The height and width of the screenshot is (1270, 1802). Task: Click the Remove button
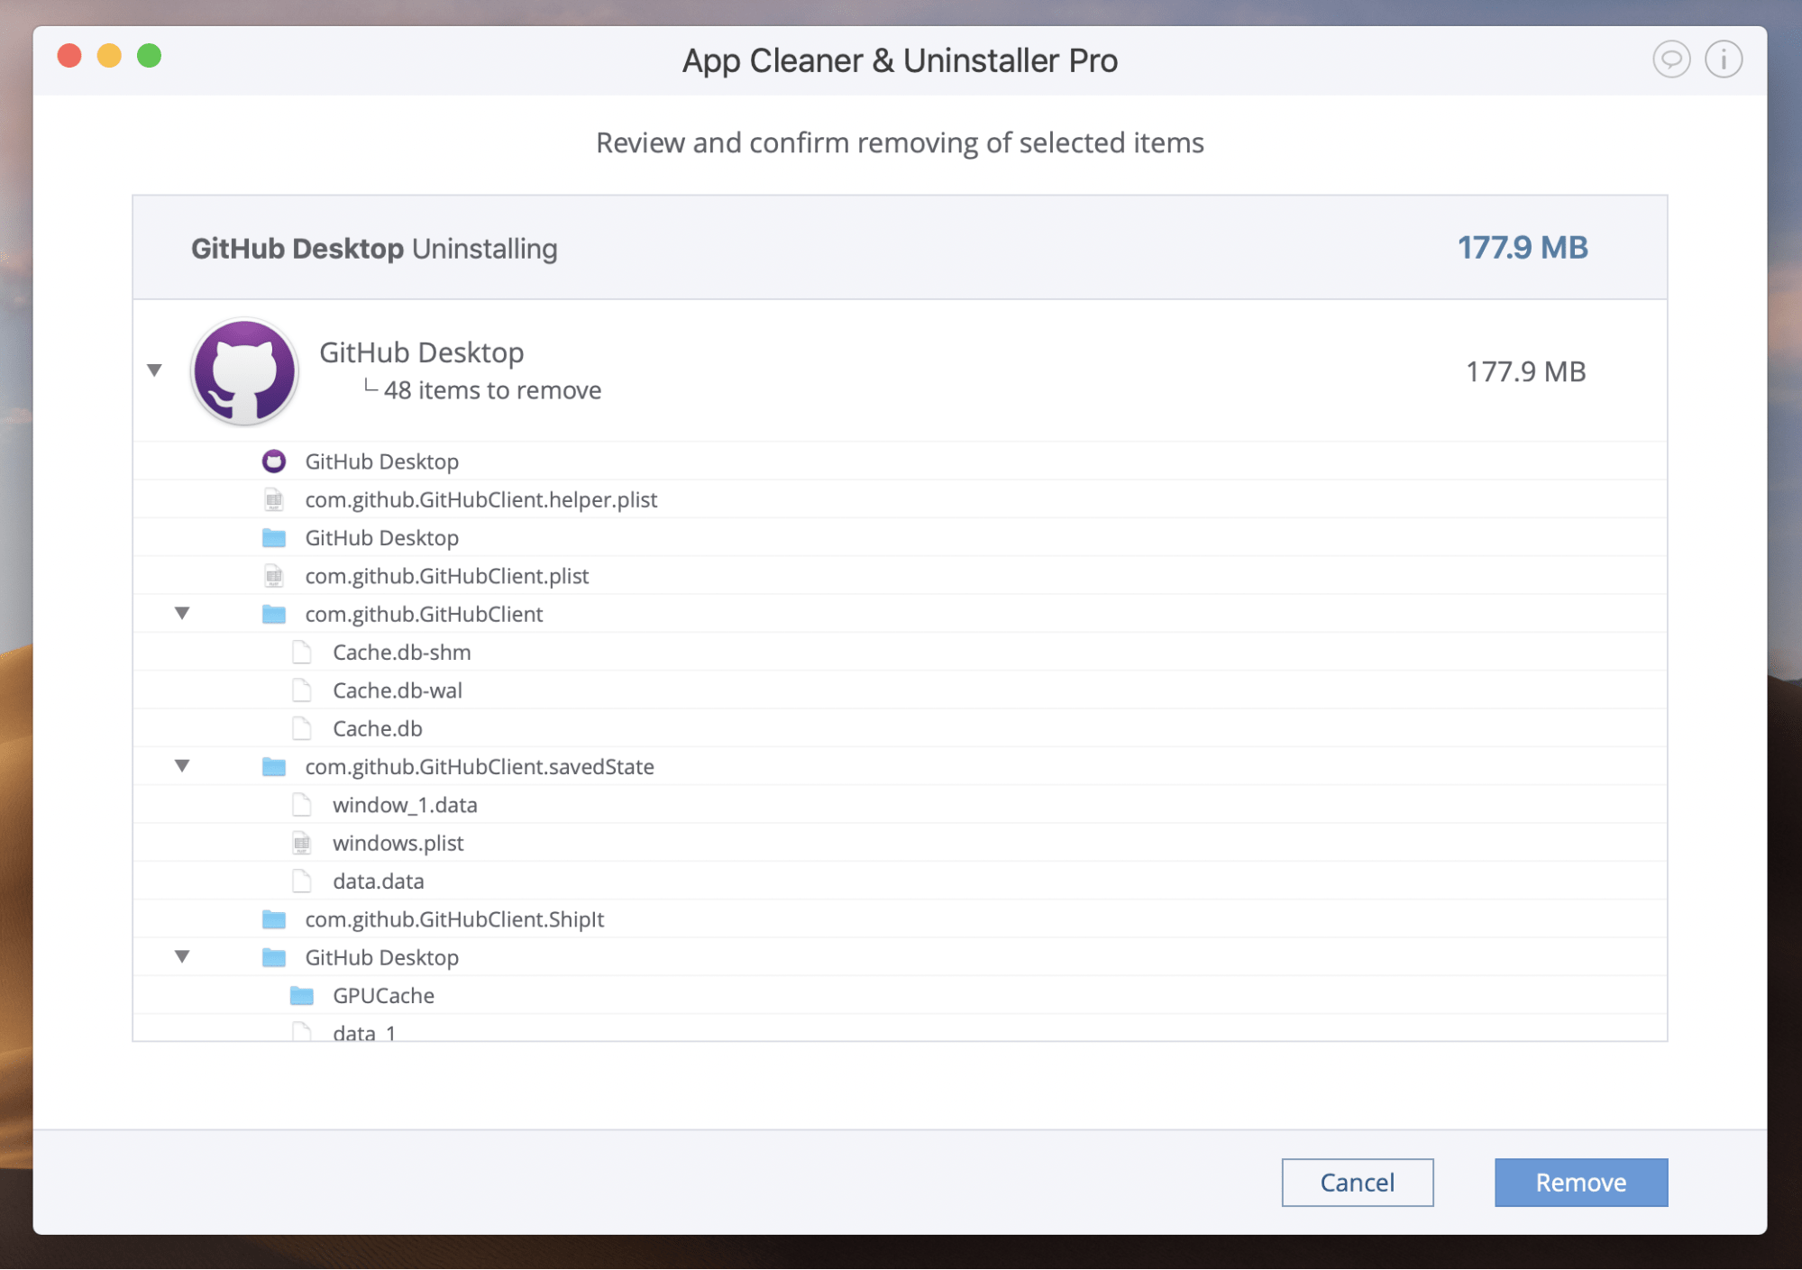1580,1182
